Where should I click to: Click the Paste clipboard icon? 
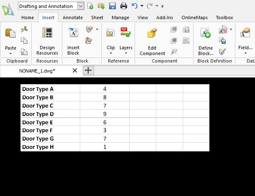[x=10, y=33]
